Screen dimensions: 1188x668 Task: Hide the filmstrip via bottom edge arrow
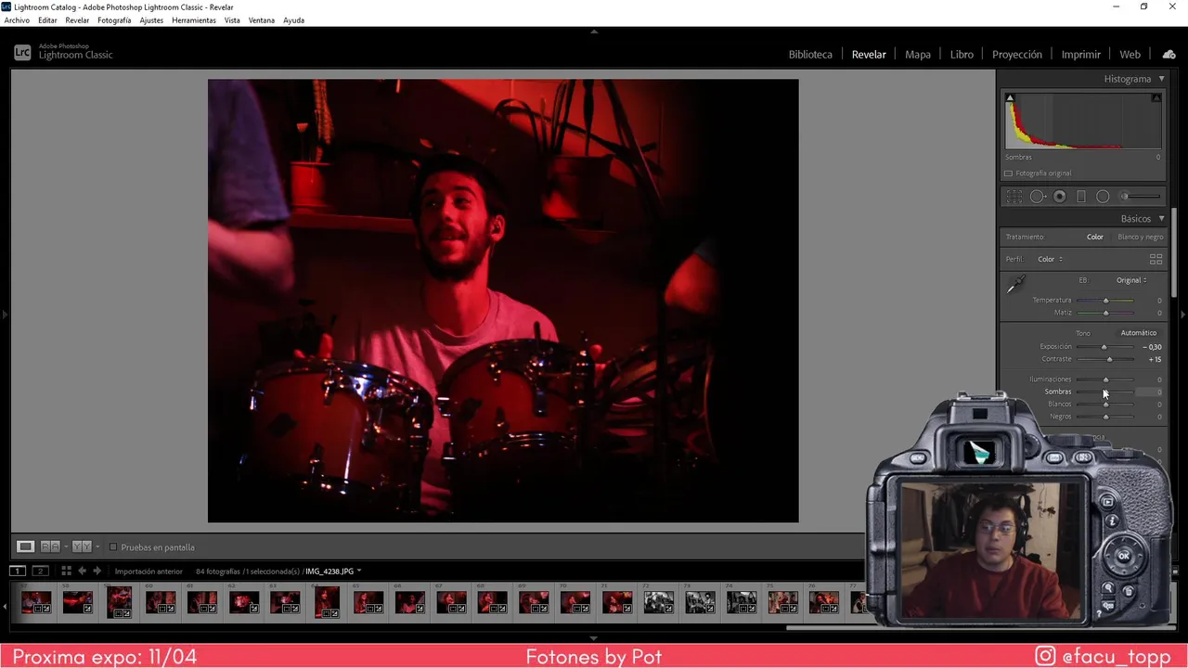pos(594,637)
